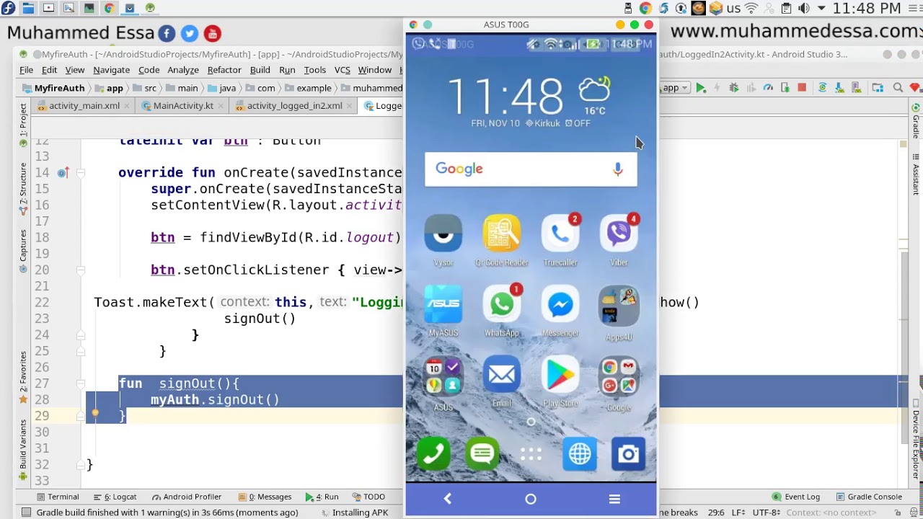The height and width of the screenshot is (519, 923).
Task: Open the 6: Logcat tool window
Action: tap(115, 497)
